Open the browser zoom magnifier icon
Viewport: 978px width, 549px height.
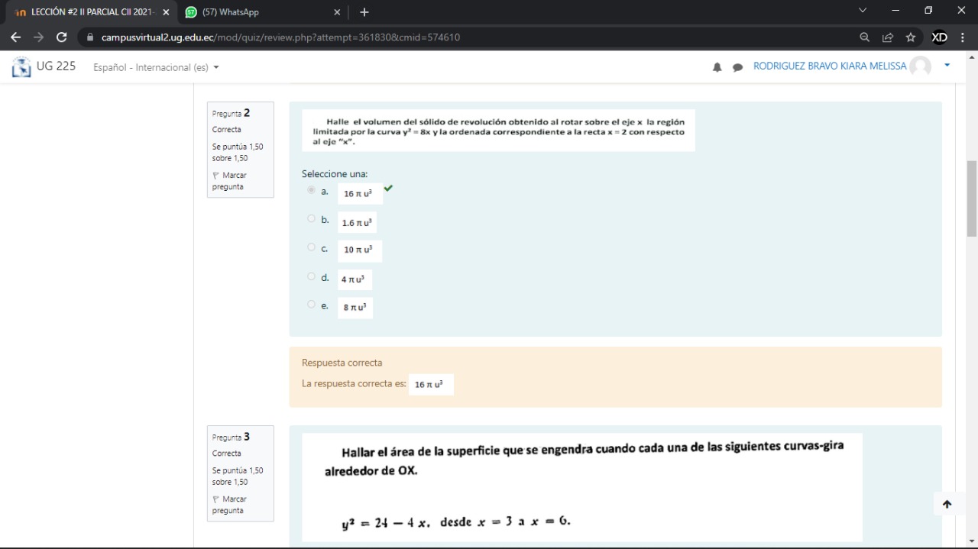coord(864,37)
